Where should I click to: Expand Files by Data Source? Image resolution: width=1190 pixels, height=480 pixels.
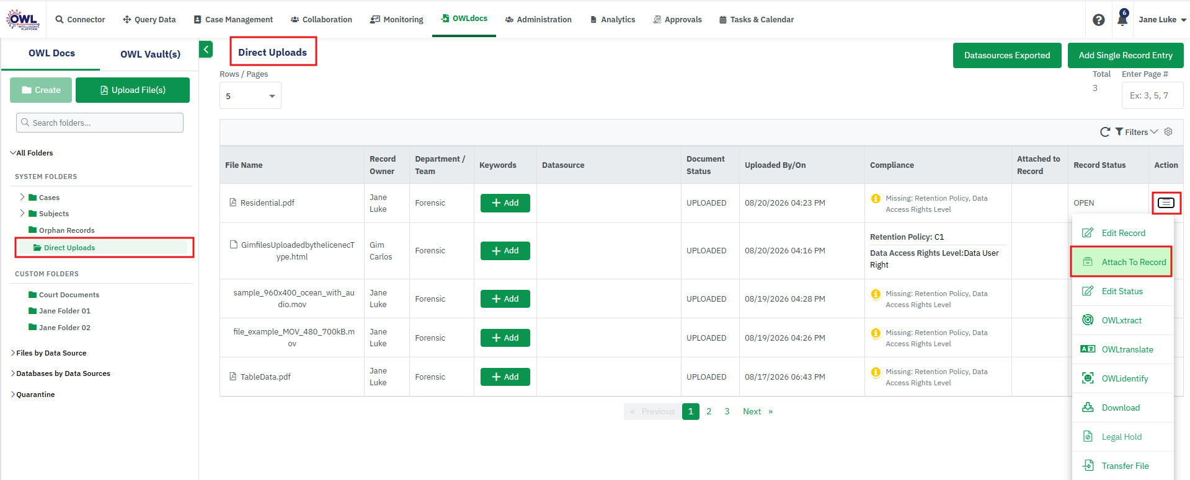click(13, 353)
